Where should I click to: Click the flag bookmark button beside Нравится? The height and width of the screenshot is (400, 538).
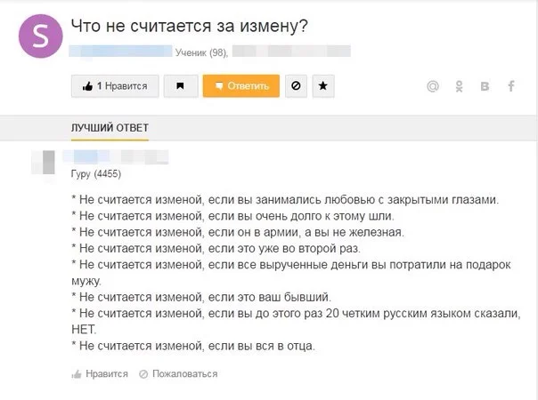click(x=181, y=85)
